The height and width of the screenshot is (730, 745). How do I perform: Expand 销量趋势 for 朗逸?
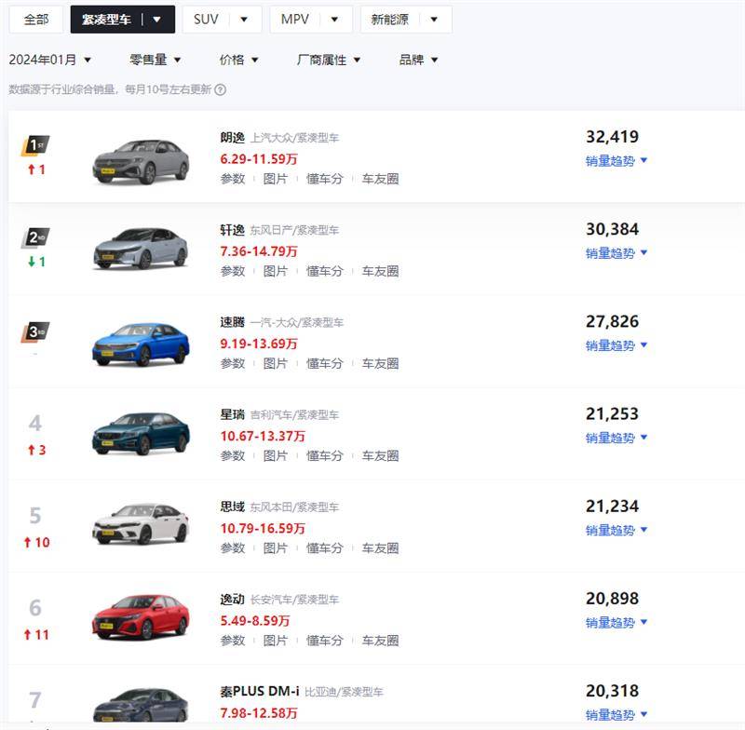pos(616,161)
